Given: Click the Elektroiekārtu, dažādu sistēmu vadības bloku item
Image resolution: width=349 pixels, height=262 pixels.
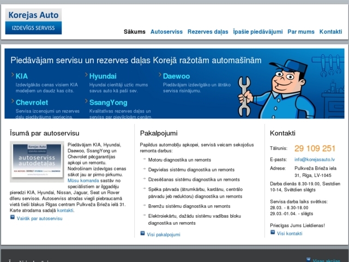Looking at the screenshot, I should pyautogui.click(x=195, y=219).
